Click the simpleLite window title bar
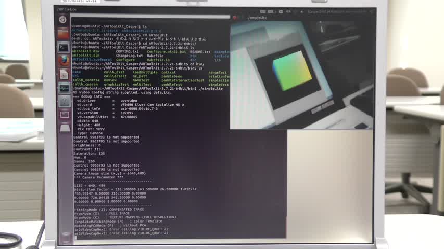The image size is (444, 249). click(302, 18)
